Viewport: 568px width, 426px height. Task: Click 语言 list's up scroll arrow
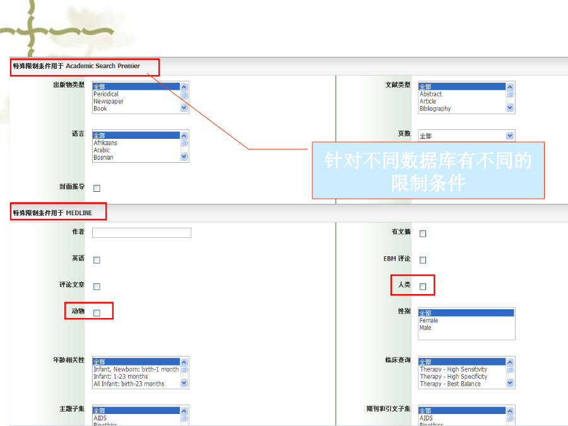[184, 136]
